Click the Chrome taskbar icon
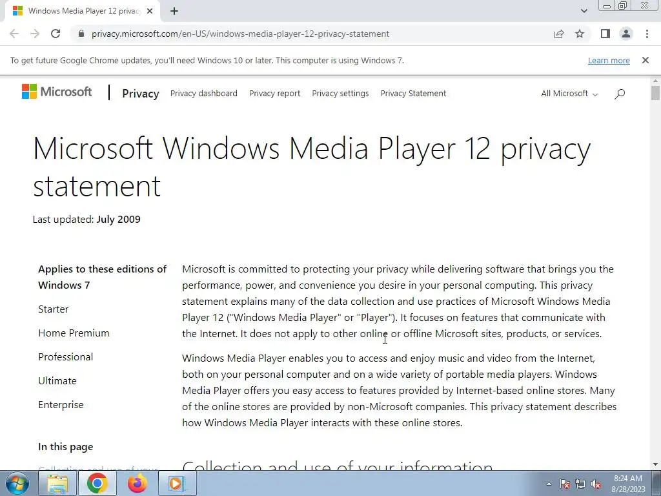This screenshot has width=661, height=496. (x=97, y=483)
